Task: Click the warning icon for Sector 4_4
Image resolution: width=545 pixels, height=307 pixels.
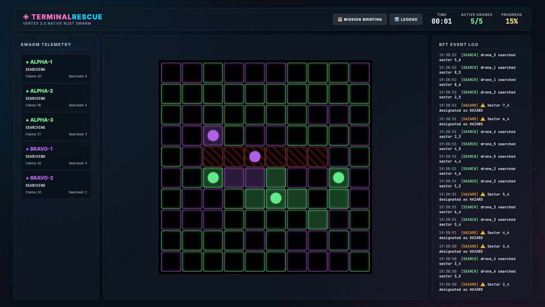Action: pyautogui.click(x=483, y=233)
